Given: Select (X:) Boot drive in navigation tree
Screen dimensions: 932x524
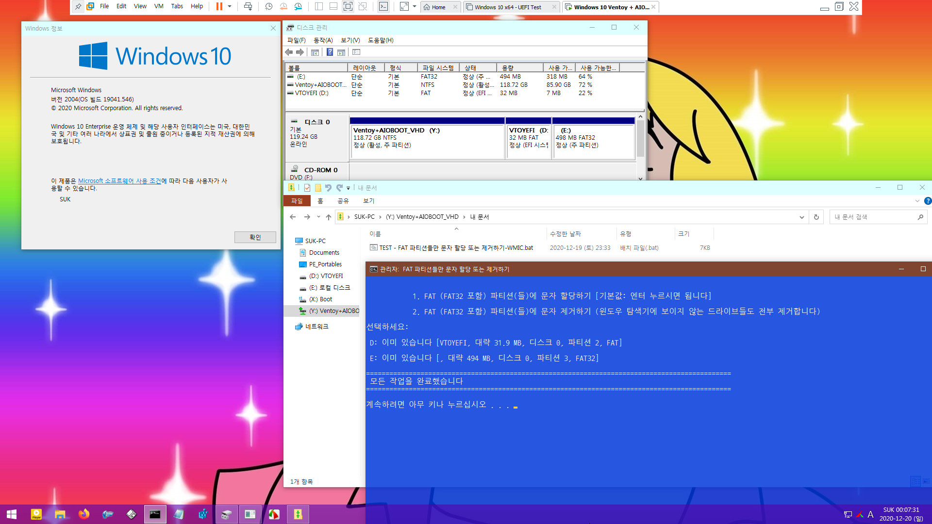Looking at the screenshot, I should (x=320, y=299).
